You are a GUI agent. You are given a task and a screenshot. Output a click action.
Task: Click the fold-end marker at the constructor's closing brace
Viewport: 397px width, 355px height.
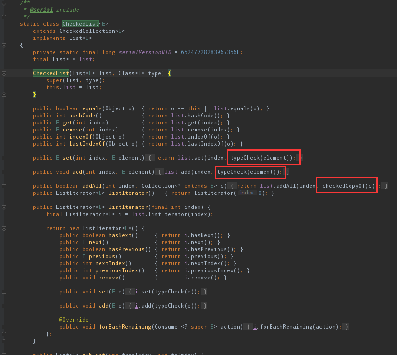point(4,95)
